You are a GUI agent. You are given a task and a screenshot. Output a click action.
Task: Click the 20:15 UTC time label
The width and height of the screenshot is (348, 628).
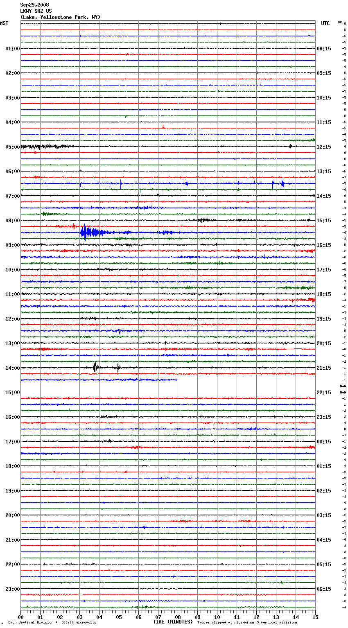point(324,343)
